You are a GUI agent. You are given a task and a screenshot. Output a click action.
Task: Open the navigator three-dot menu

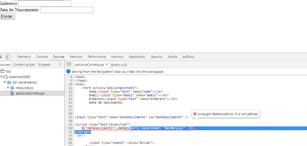coord(60,64)
